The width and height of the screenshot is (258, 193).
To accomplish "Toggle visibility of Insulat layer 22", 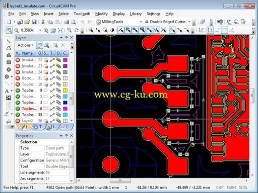I will [x=18, y=60].
